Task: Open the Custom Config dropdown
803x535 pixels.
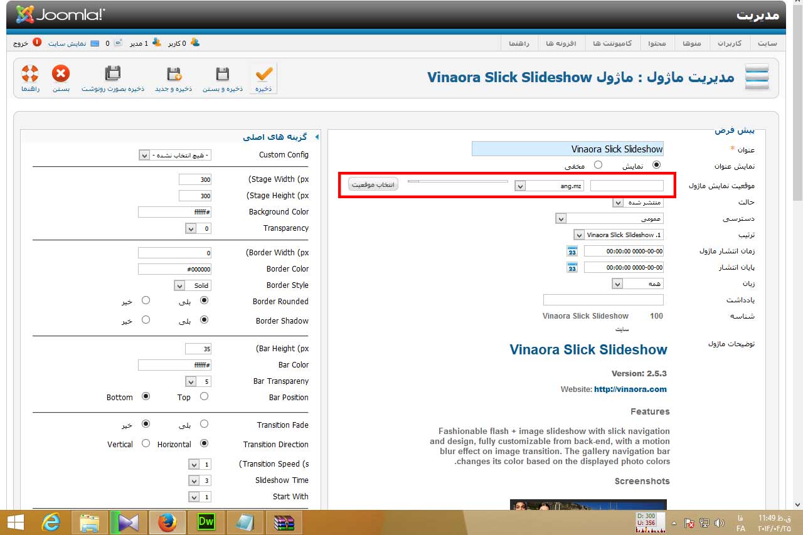Action: coord(175,155)
